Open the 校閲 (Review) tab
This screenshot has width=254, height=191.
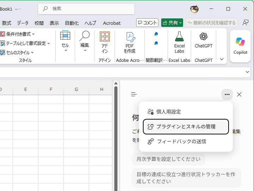39,23
